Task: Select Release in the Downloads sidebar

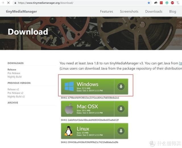Action: (12, 69)
